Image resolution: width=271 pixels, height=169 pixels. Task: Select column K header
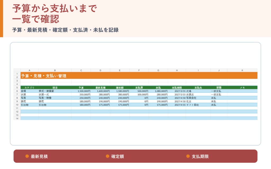point(242,70)
